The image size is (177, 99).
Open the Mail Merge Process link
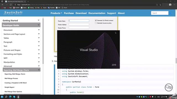pyautogui.click(x=11, y=78)
